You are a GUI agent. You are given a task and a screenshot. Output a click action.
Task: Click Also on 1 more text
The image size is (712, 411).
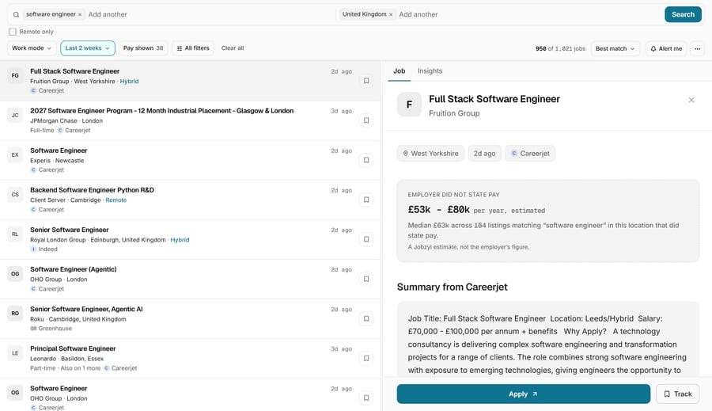coord(81,368)
